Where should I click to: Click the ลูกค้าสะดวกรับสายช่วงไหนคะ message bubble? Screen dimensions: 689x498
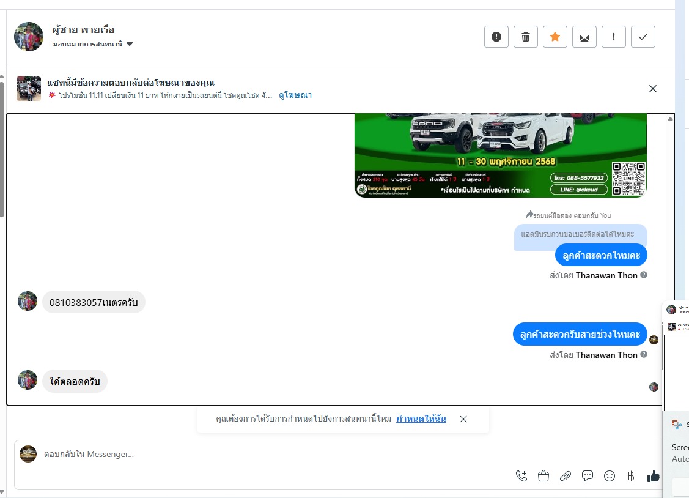580,334
